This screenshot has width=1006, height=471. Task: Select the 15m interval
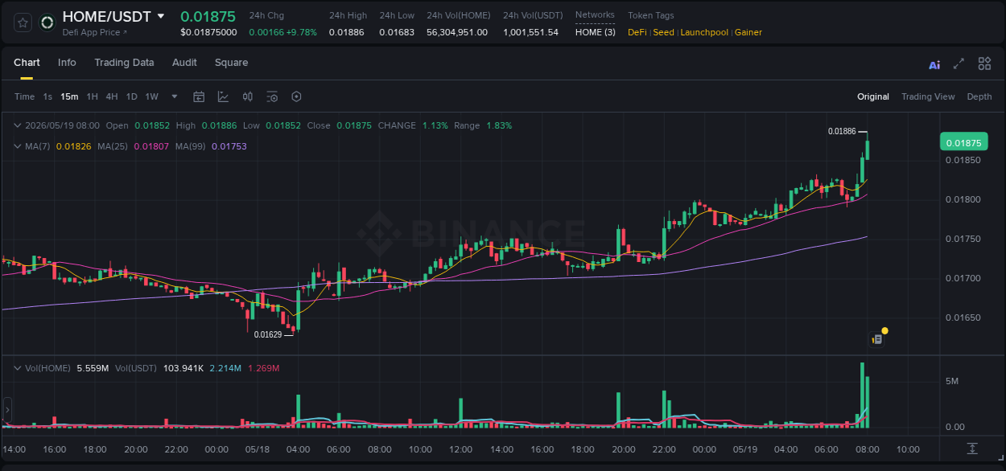(x=69, y=96)
